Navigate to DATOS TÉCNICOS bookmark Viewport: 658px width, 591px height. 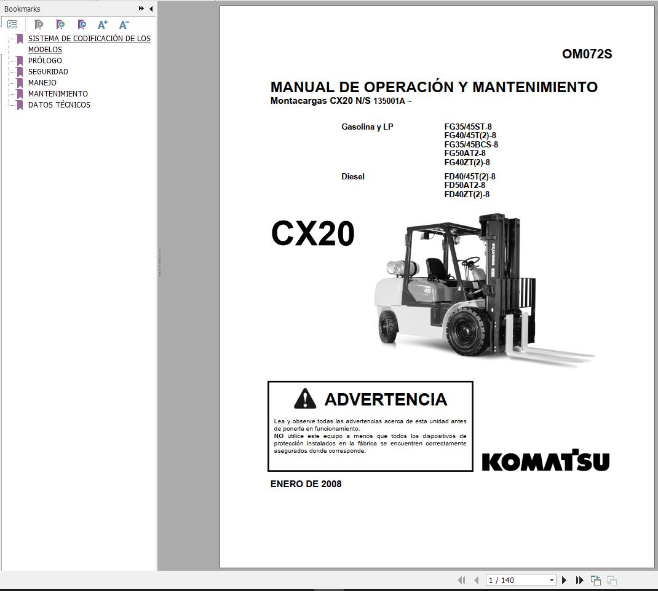click(x=59, y=105)
